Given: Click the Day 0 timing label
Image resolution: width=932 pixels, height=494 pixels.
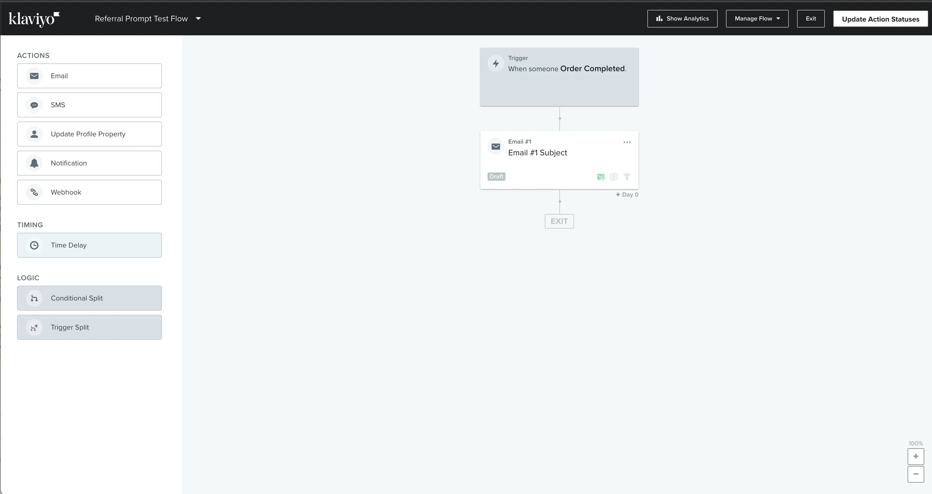Looking at the screenshot, I should (x=627, y=195).
